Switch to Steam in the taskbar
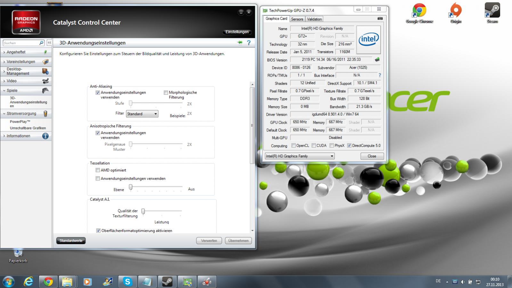The width and height of the screenshot is (512, 288). 167,282
